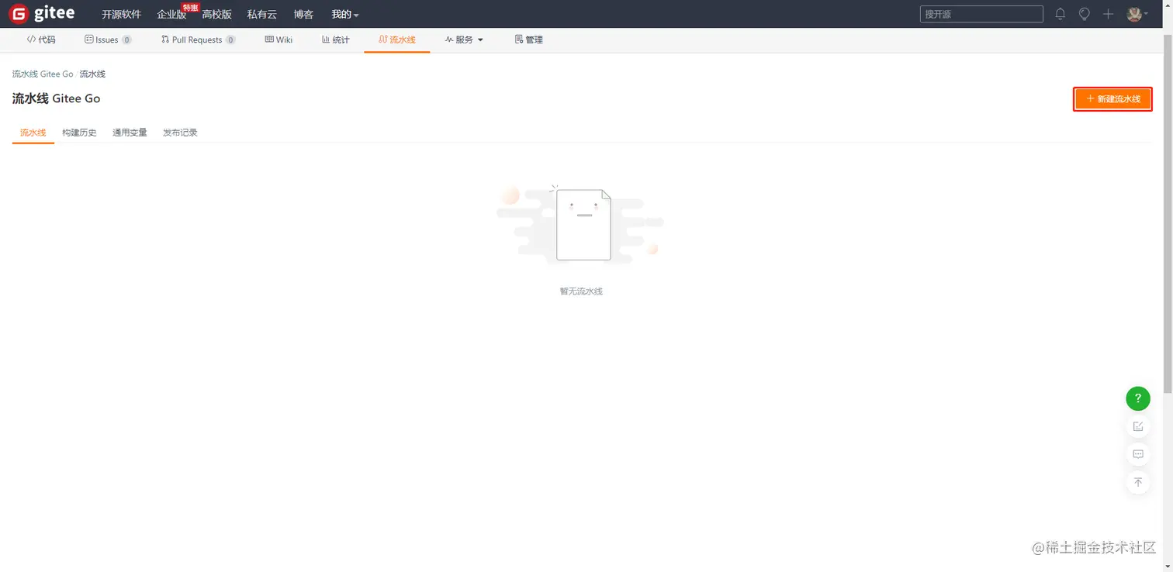
Task: Switch to the 代码 tab
Action: [41, 40]
